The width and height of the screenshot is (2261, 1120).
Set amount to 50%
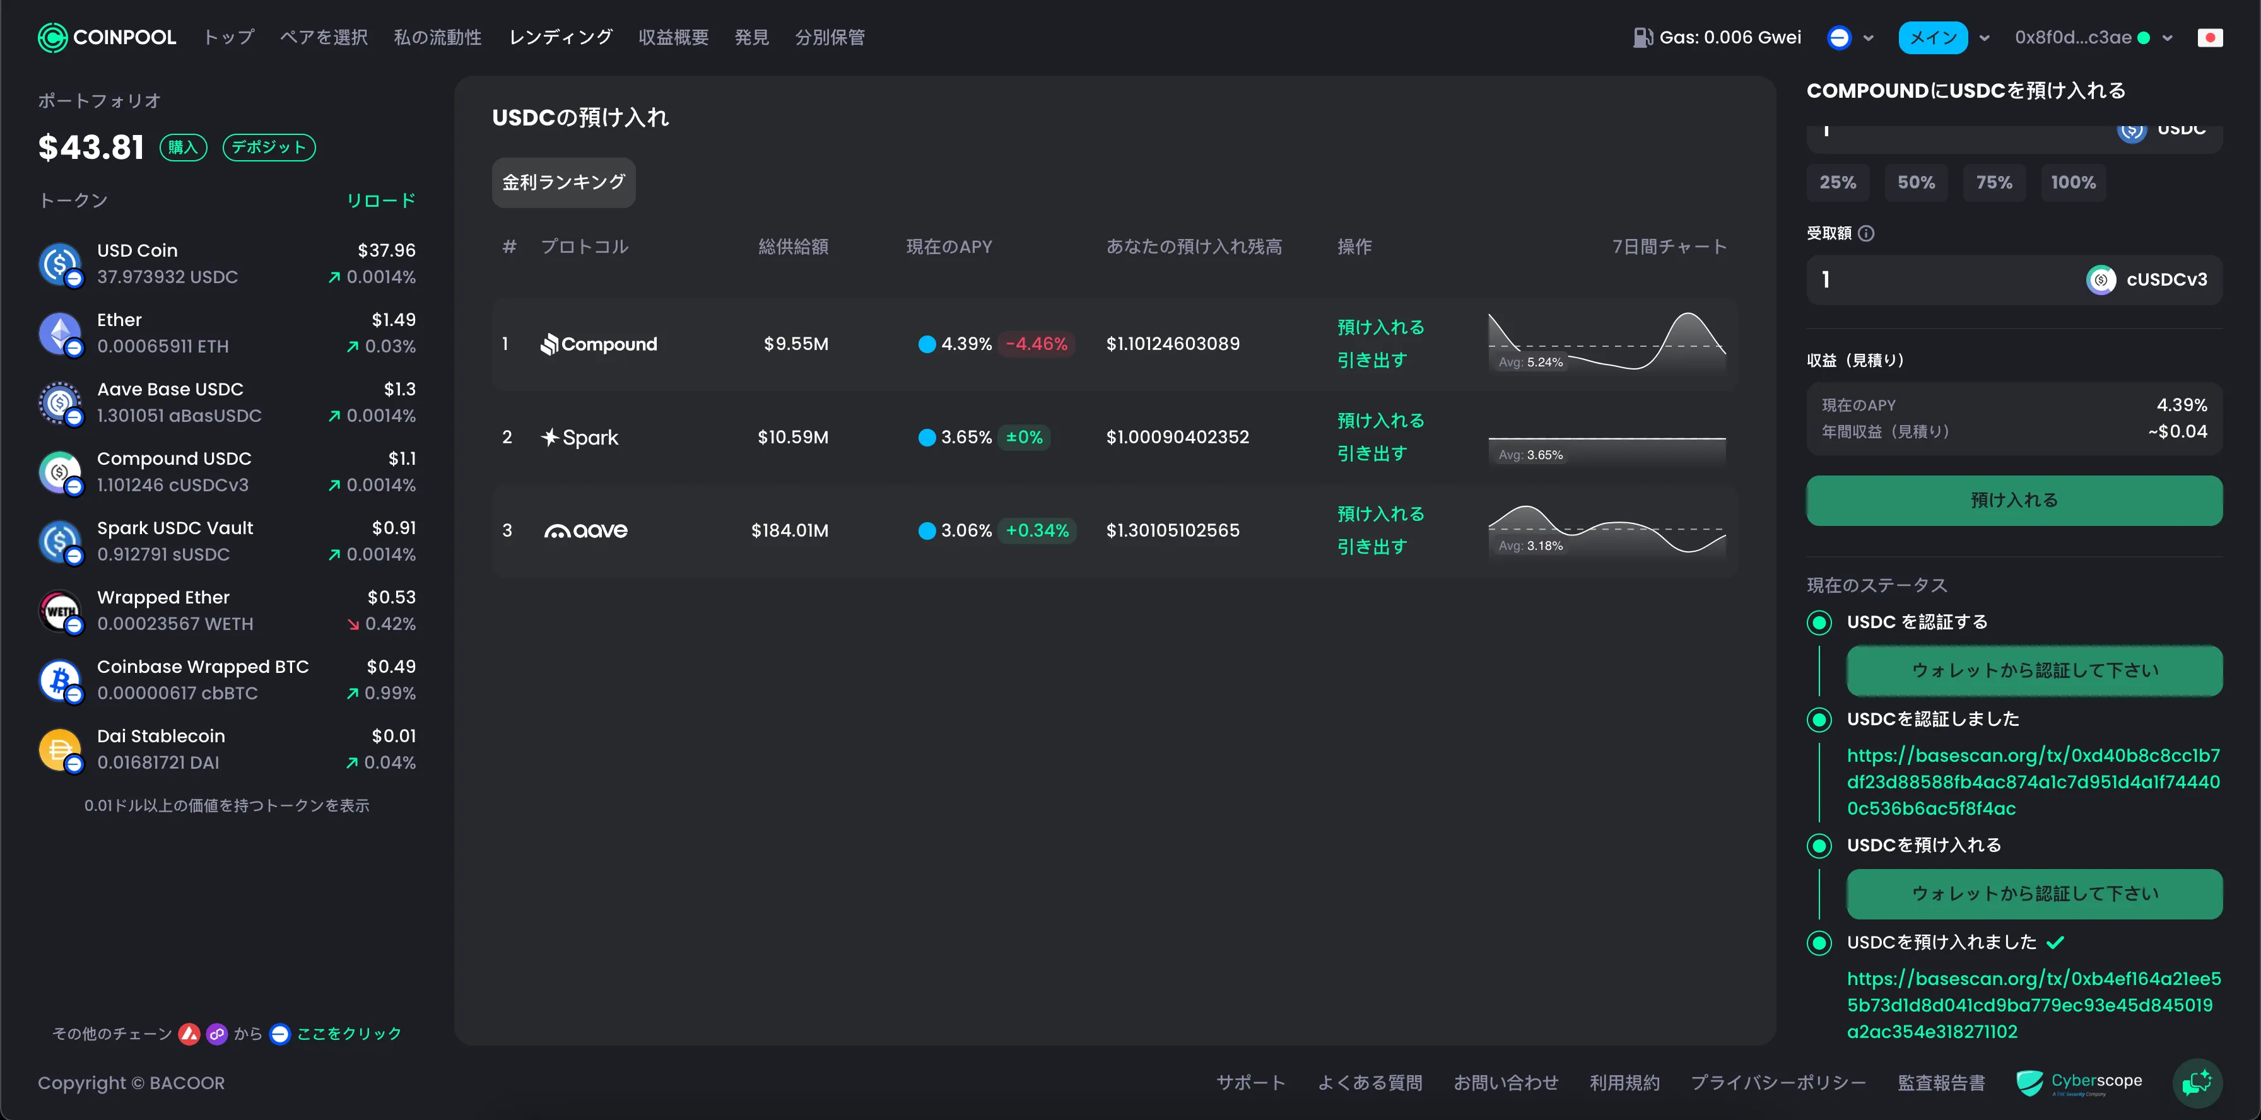point(1916,182)
